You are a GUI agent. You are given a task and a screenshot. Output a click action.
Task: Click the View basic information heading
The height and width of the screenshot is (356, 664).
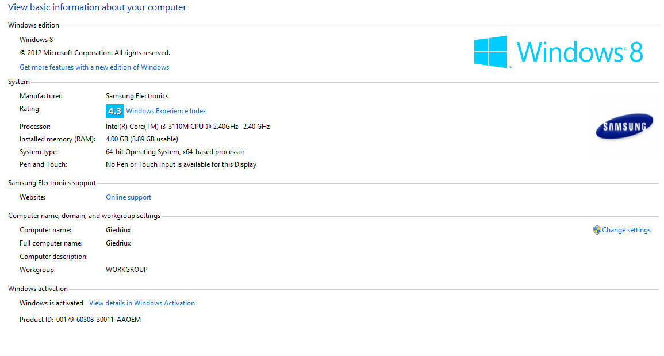point(97,7)
